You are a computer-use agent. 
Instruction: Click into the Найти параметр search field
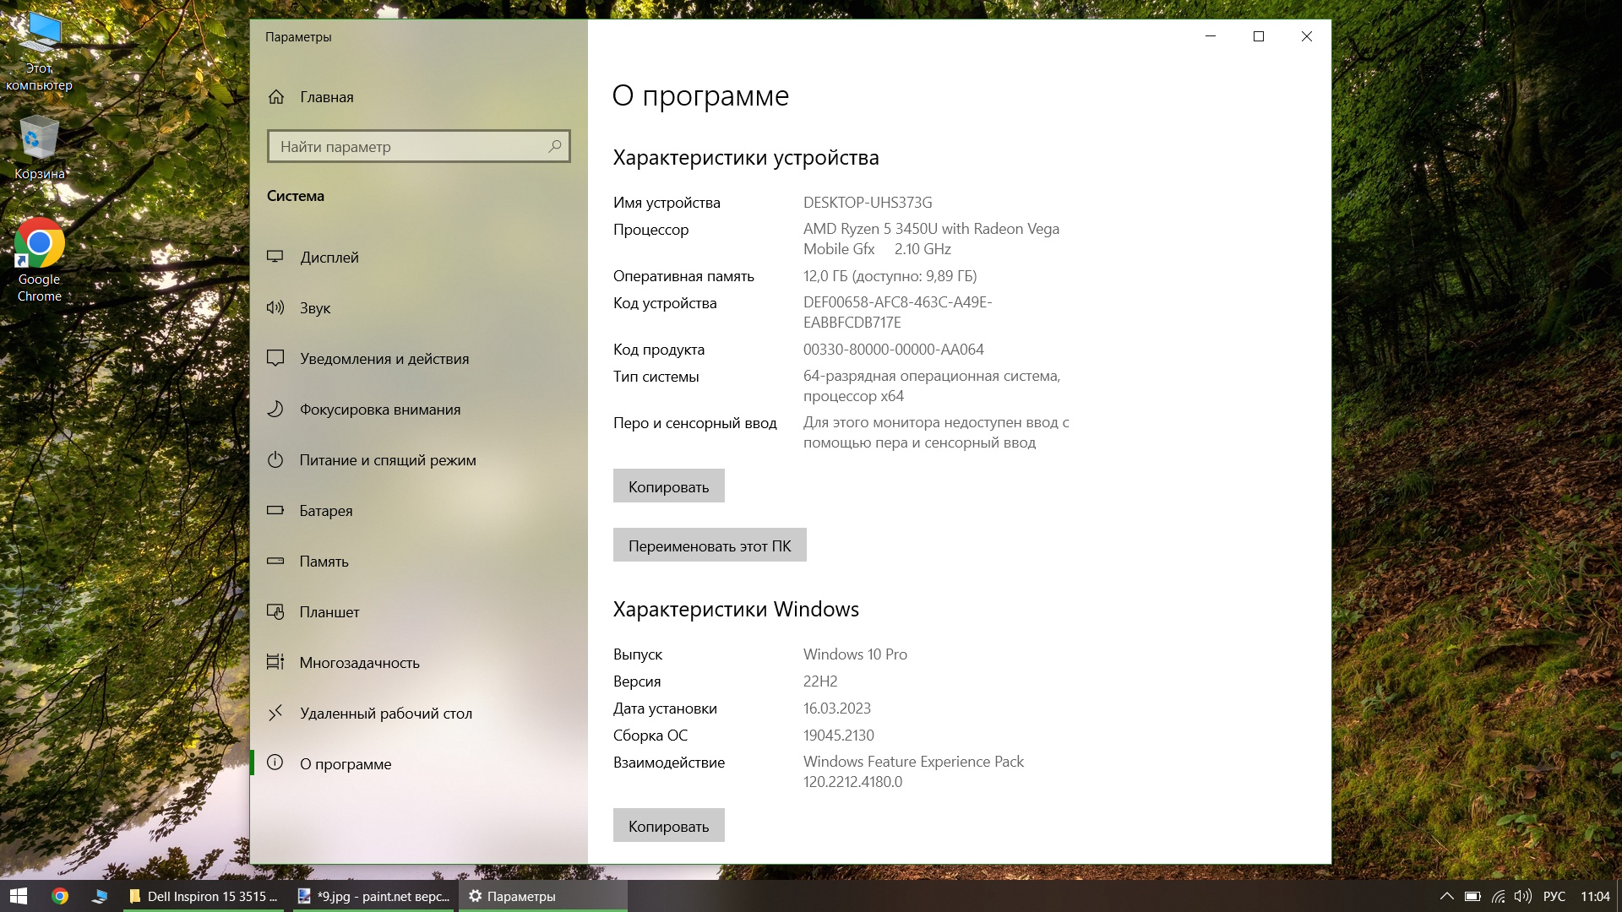pos(411,147)
